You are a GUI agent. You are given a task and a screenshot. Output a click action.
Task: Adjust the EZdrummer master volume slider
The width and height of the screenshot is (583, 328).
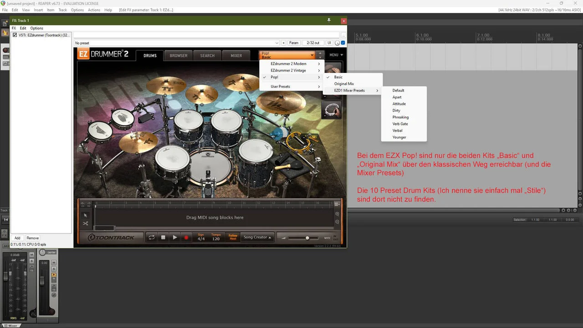307,238
